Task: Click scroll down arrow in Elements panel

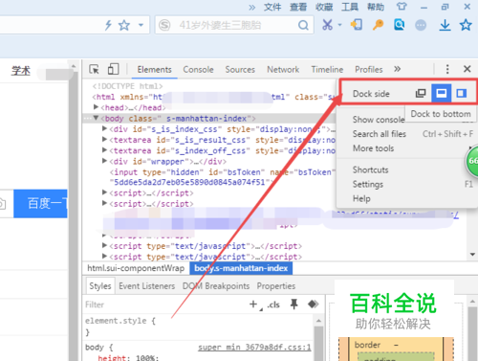Action: [472, 255]
